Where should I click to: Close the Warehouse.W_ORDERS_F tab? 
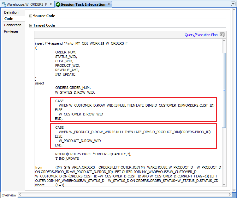click(x=51, y=4)
